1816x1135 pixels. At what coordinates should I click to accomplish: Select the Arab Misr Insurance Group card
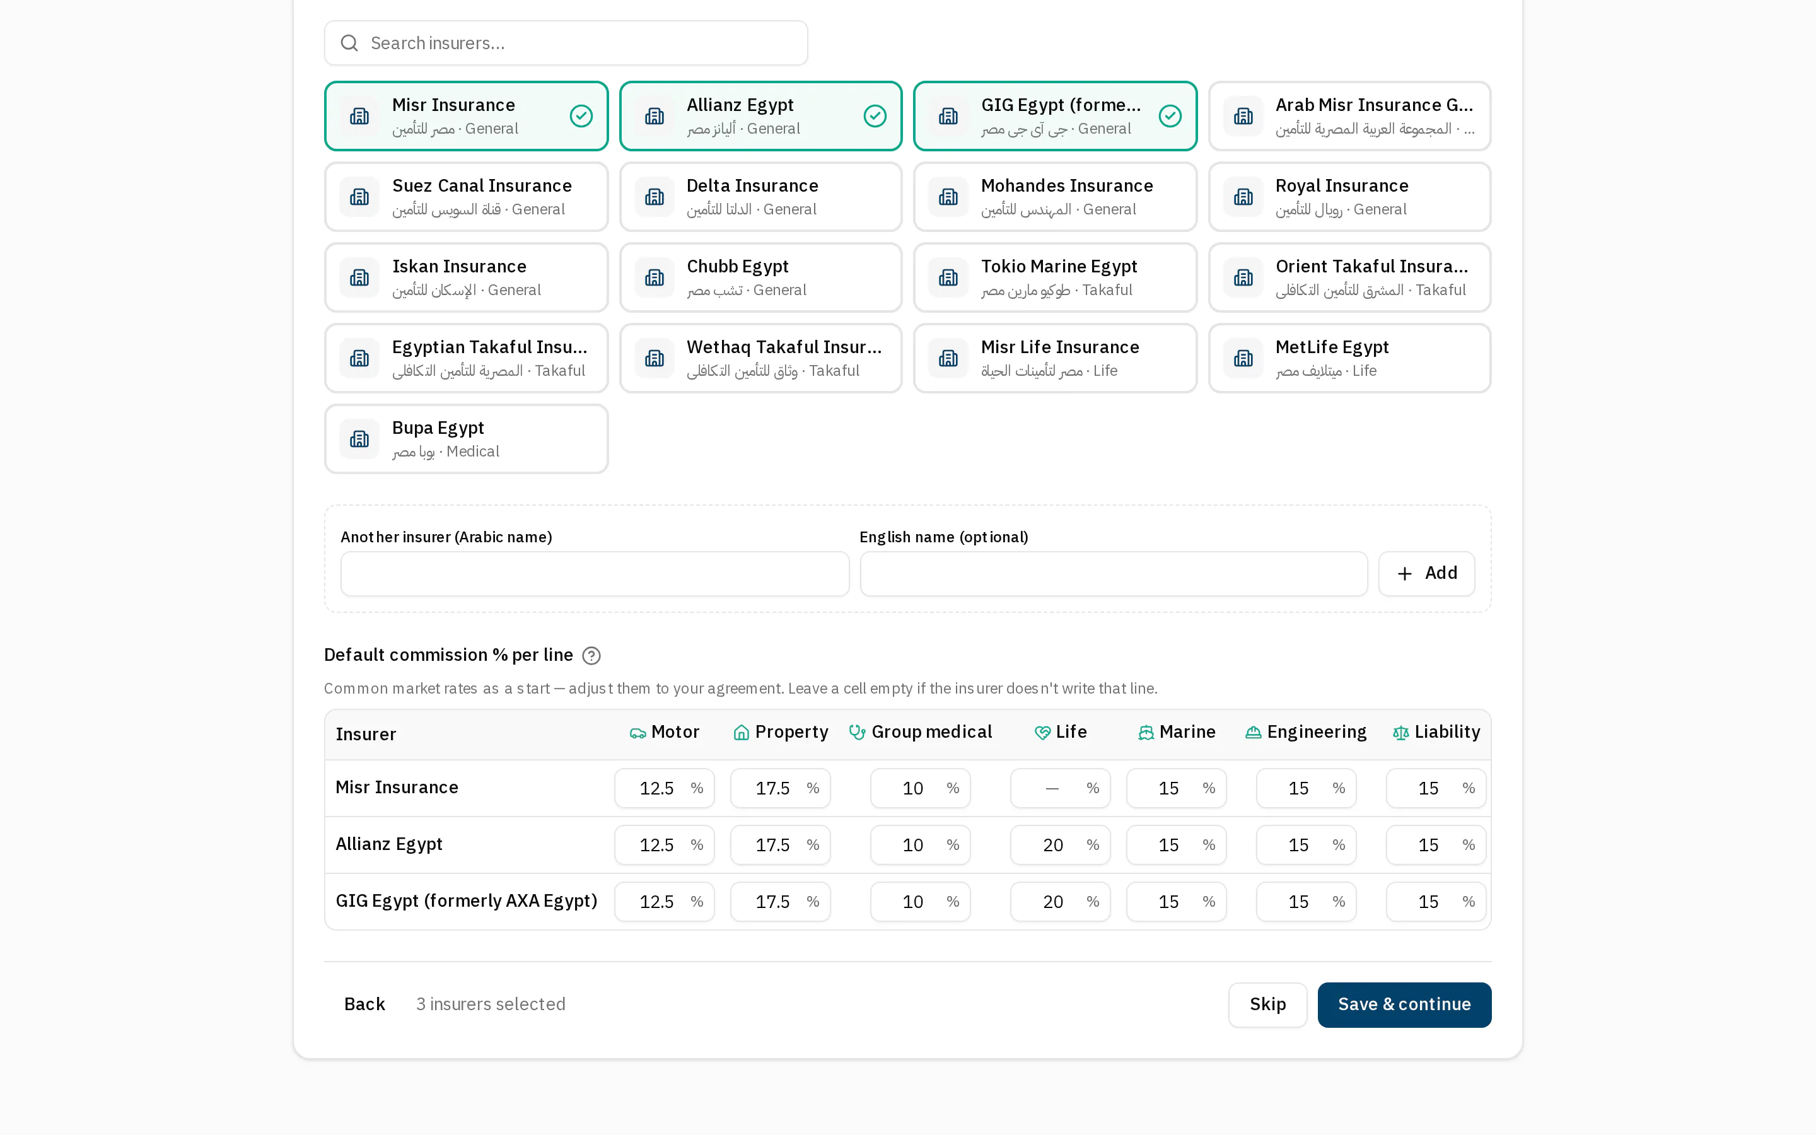1349,115
